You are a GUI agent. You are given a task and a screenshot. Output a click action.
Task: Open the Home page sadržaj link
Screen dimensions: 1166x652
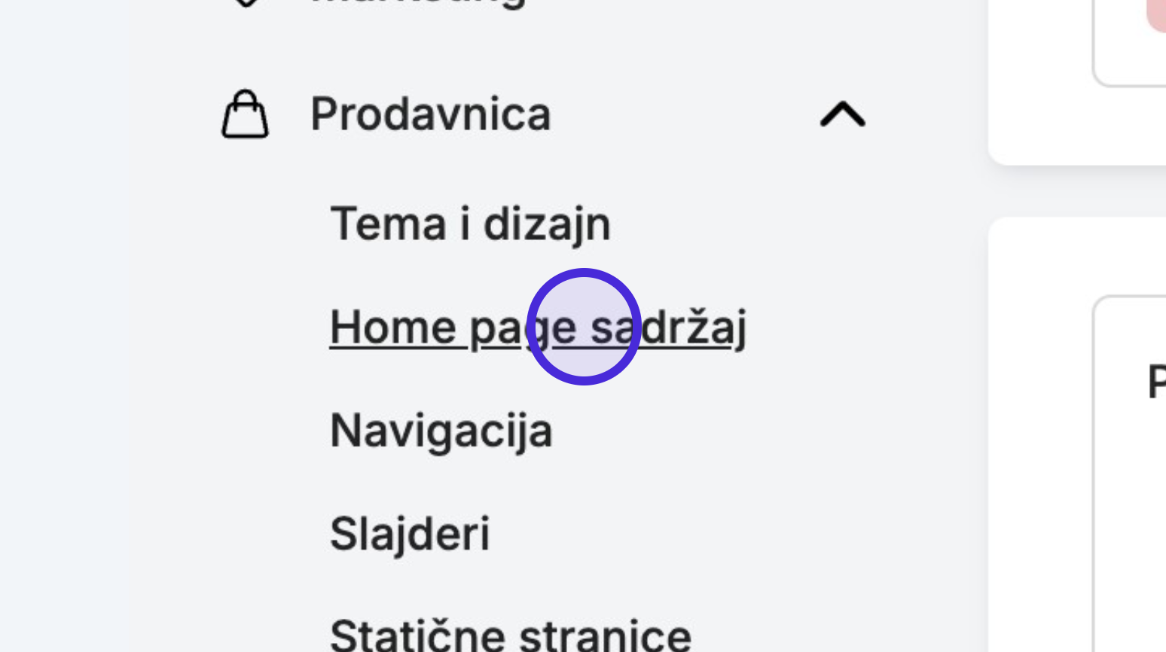pyautogui.click(x=538, y=328)
